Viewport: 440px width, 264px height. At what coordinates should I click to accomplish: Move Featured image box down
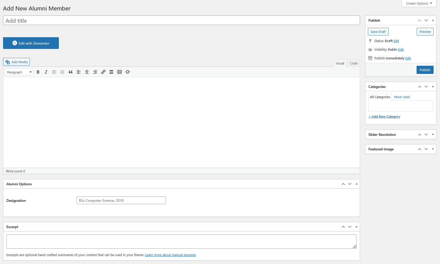pos(426,149)
